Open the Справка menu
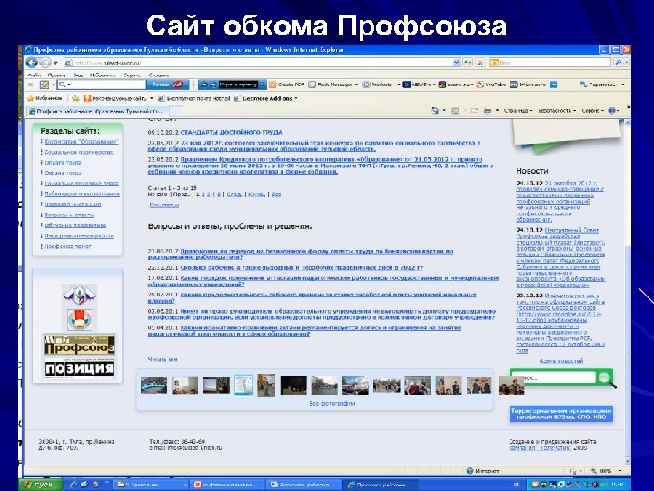 tap(158, 75)
